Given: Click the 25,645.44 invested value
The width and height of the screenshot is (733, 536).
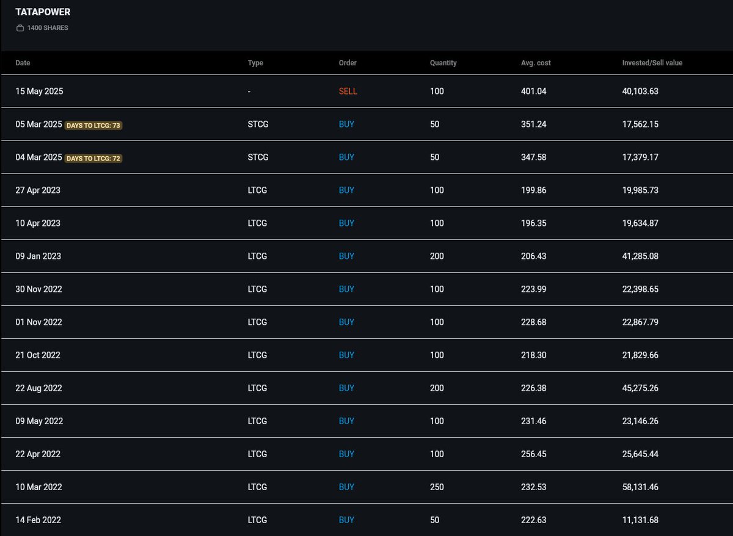Looking at the screenshot, I should click(640, 454).
